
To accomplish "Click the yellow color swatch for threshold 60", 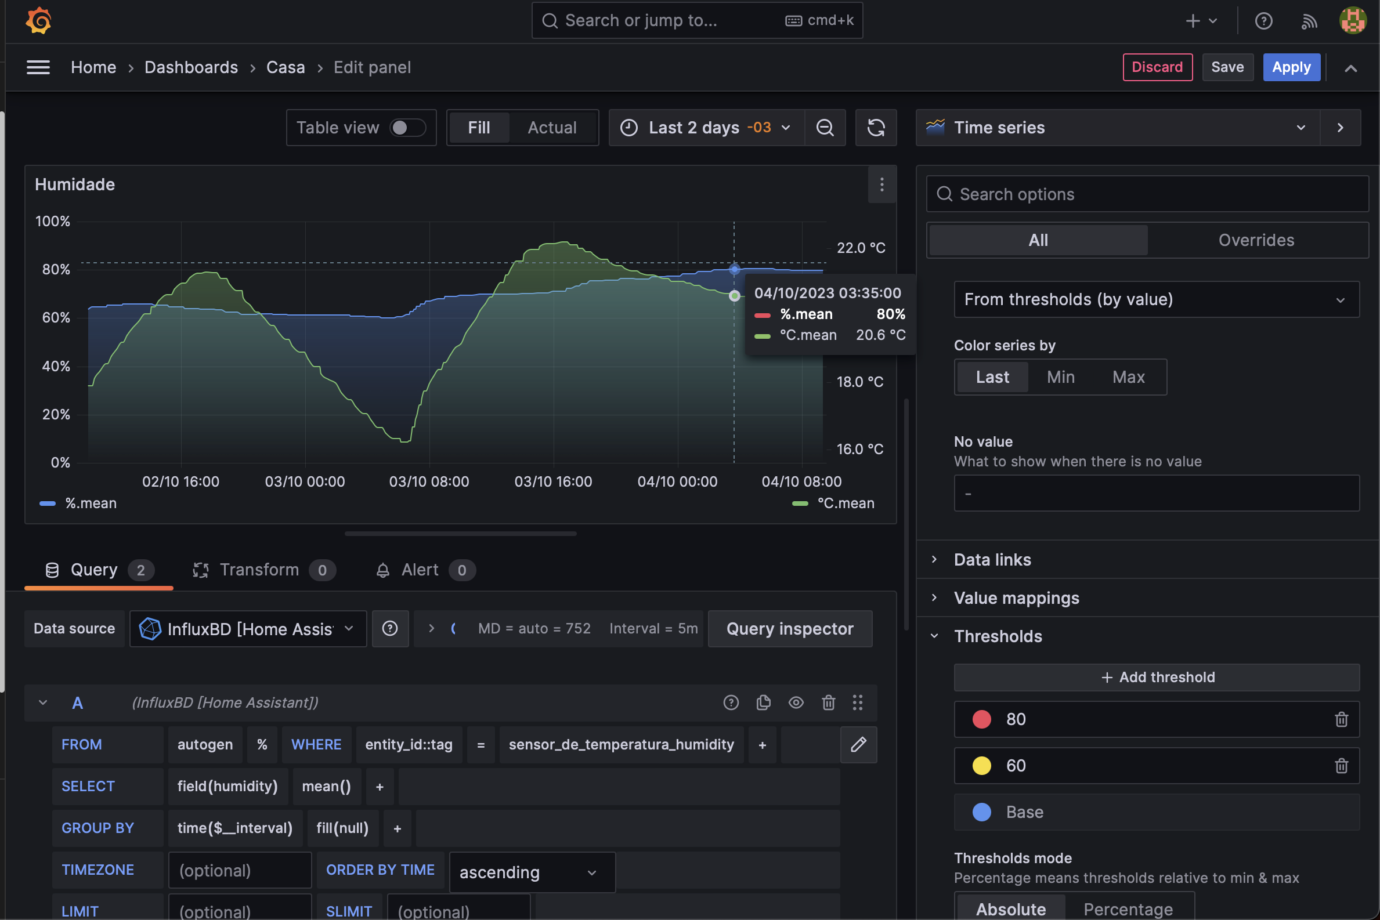I will (x=982, y=766).
